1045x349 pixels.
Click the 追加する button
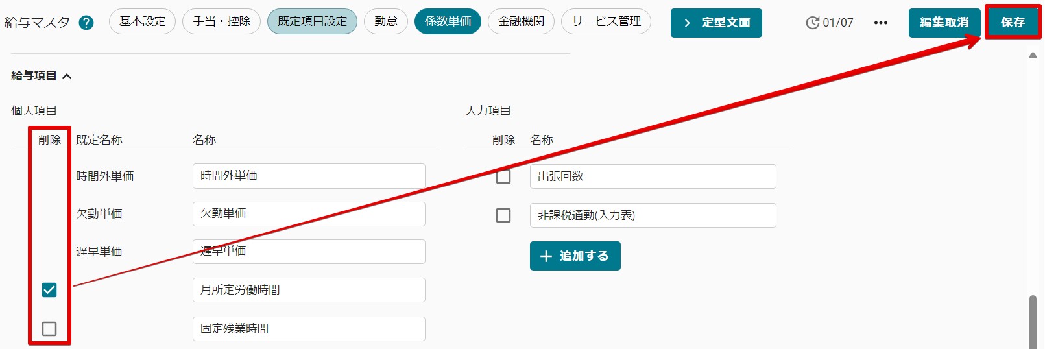[575, 256]
